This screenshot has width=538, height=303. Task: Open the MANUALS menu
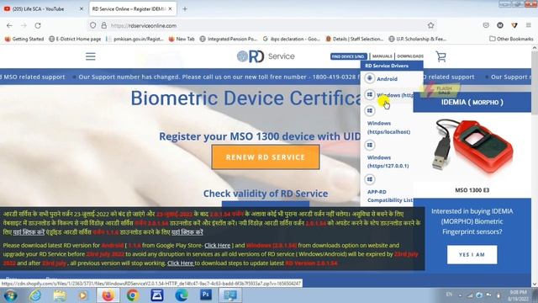[x=382, y=56]
